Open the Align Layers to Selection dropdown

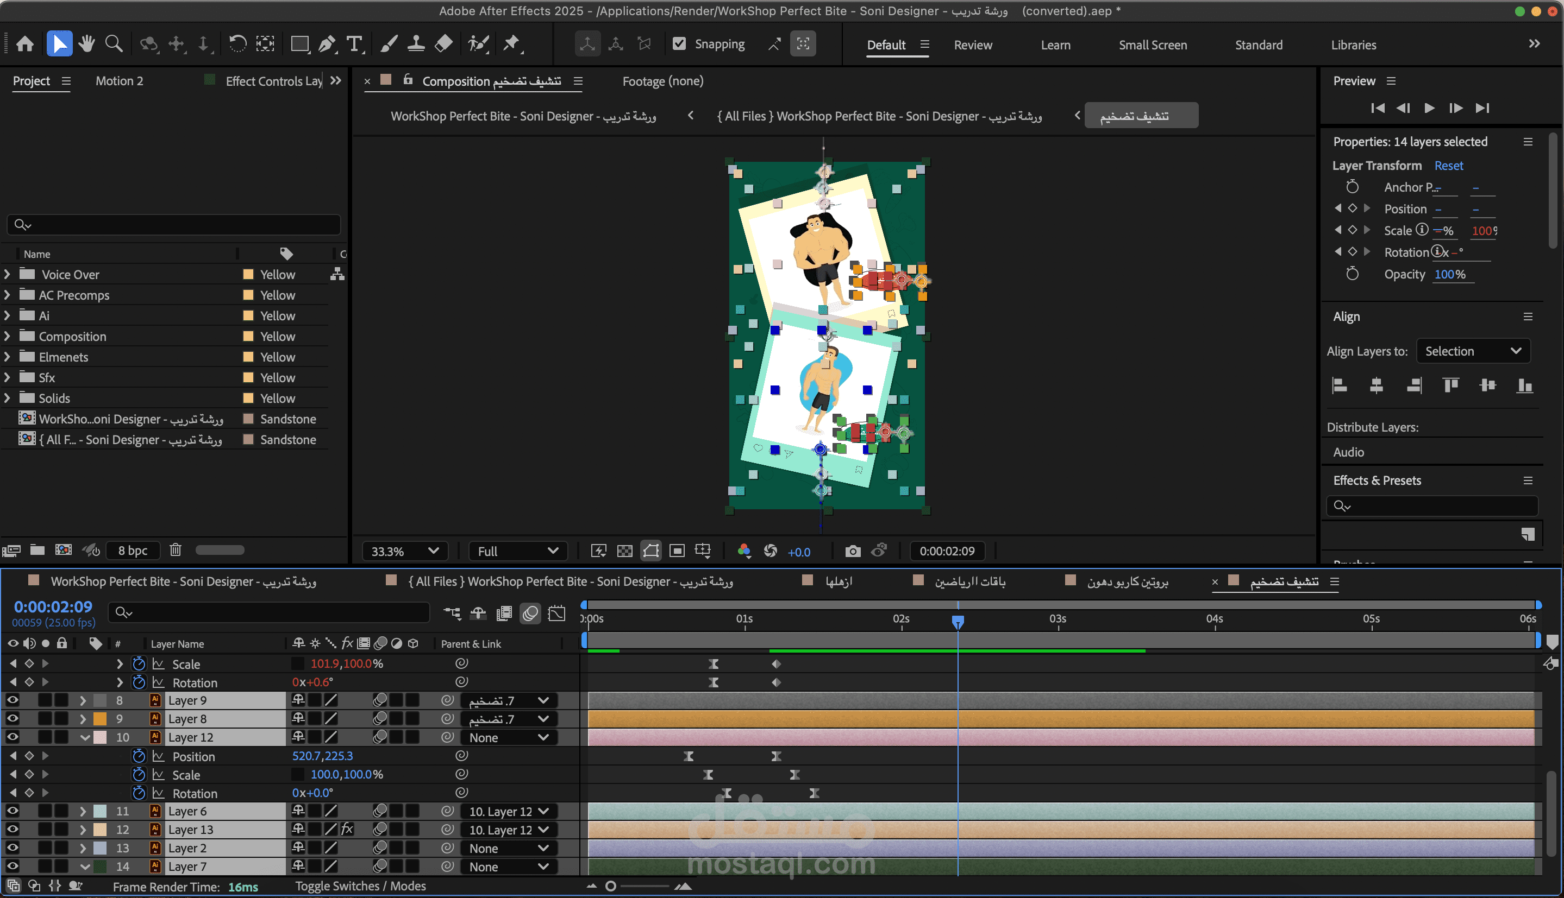click(x=1473, y=351)
